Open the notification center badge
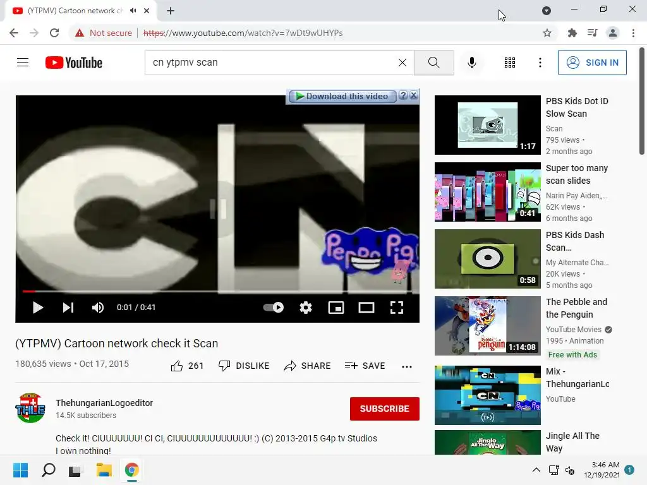Screen dimensions: 647x485 click(629, 470)
